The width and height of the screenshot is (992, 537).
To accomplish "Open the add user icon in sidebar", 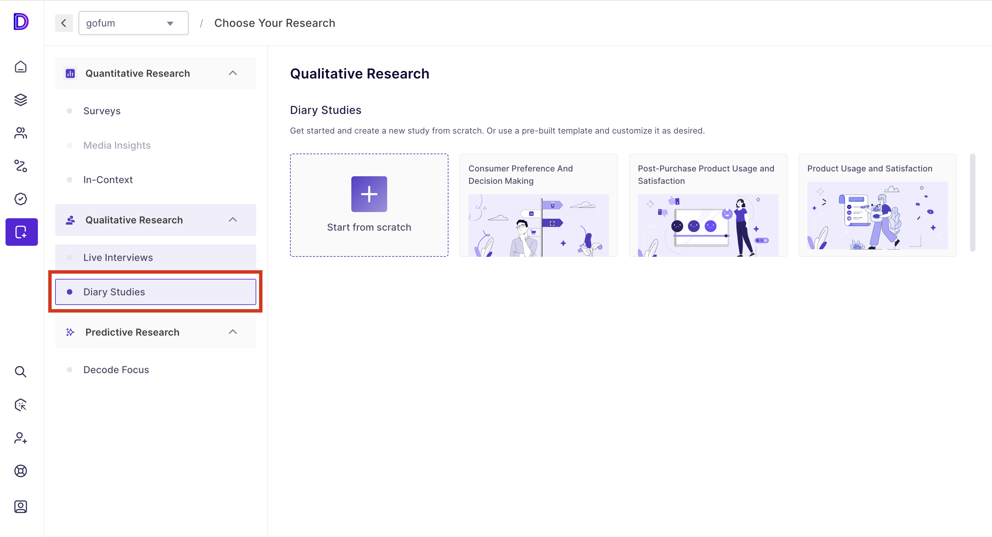I will click(x=21, y=438).
